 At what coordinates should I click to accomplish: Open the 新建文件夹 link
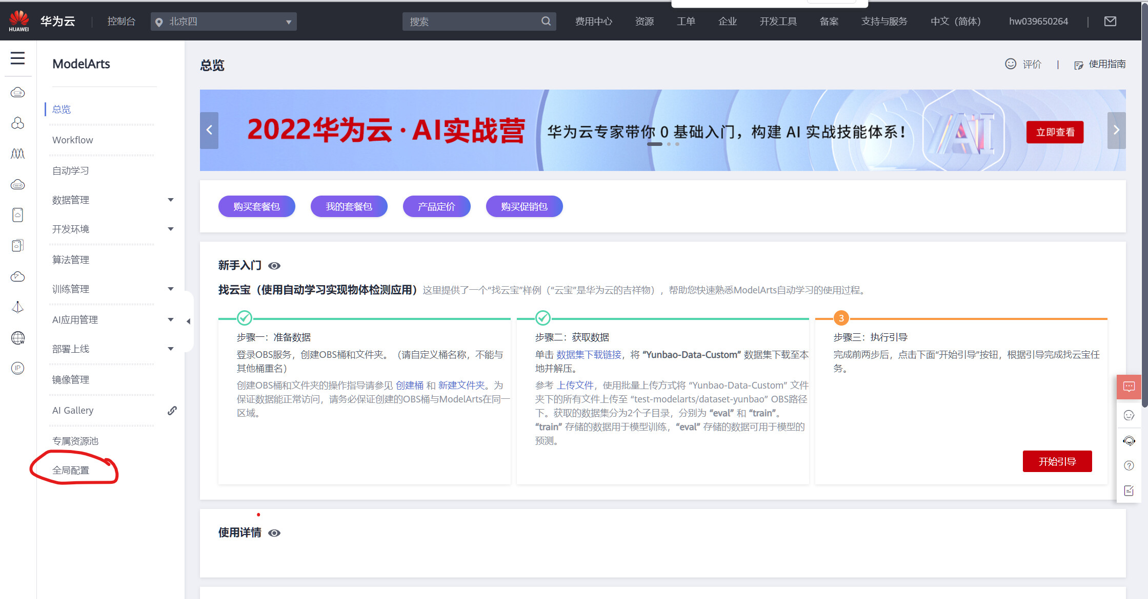pos(461,386)
